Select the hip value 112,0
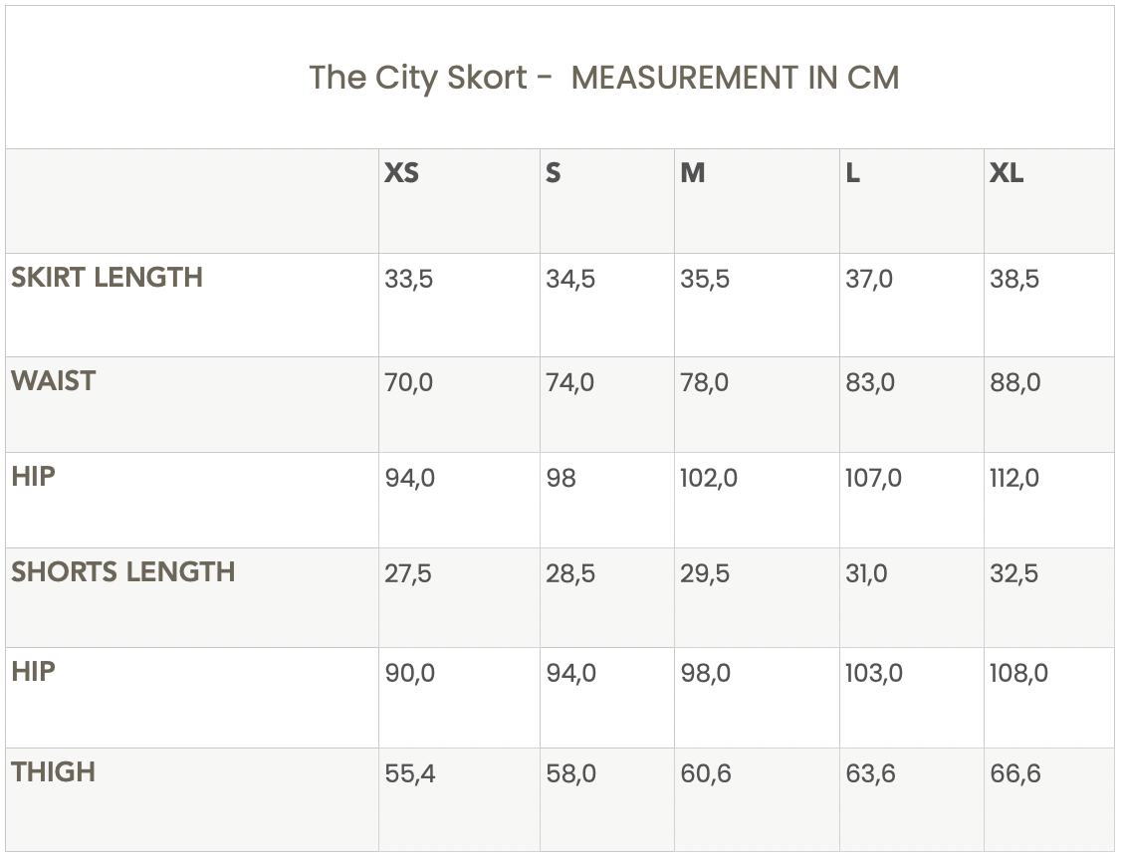Viewport: 1123px width, 860px height. [x=1014, y=478]
